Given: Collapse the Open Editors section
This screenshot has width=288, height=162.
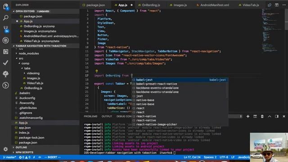Looking at the screenshot, I should click(x=45, y=11).
